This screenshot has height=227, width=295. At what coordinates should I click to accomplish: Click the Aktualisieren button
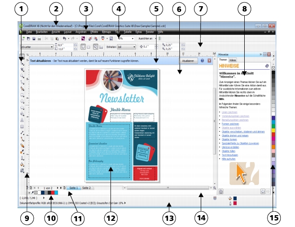tap(187, 61)
